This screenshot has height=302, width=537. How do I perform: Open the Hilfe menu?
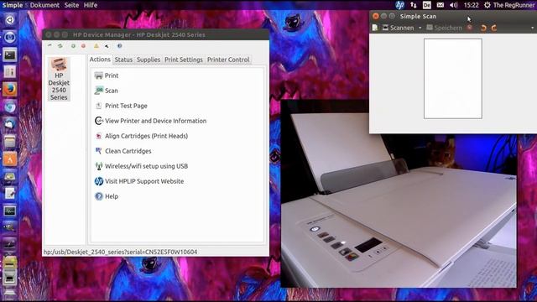91,5
